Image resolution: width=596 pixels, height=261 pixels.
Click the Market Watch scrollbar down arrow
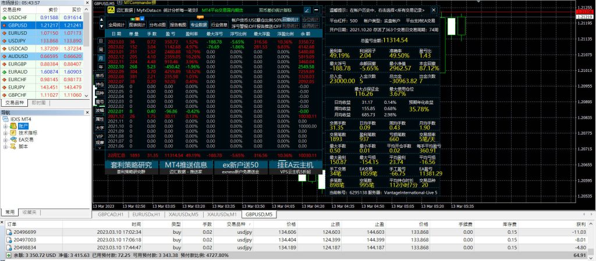pos(86,96)
